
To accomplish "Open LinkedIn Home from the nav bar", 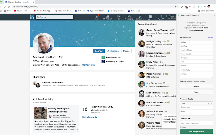I will coord(97,17).
